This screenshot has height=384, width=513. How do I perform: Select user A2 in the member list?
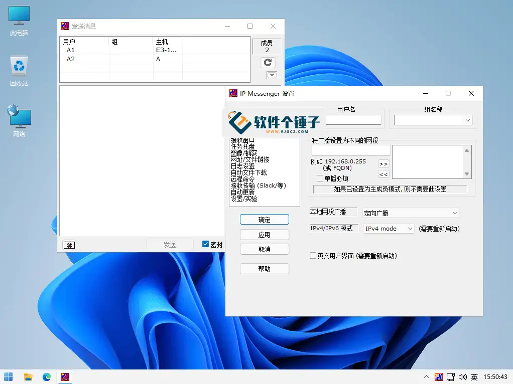point(71,59)
